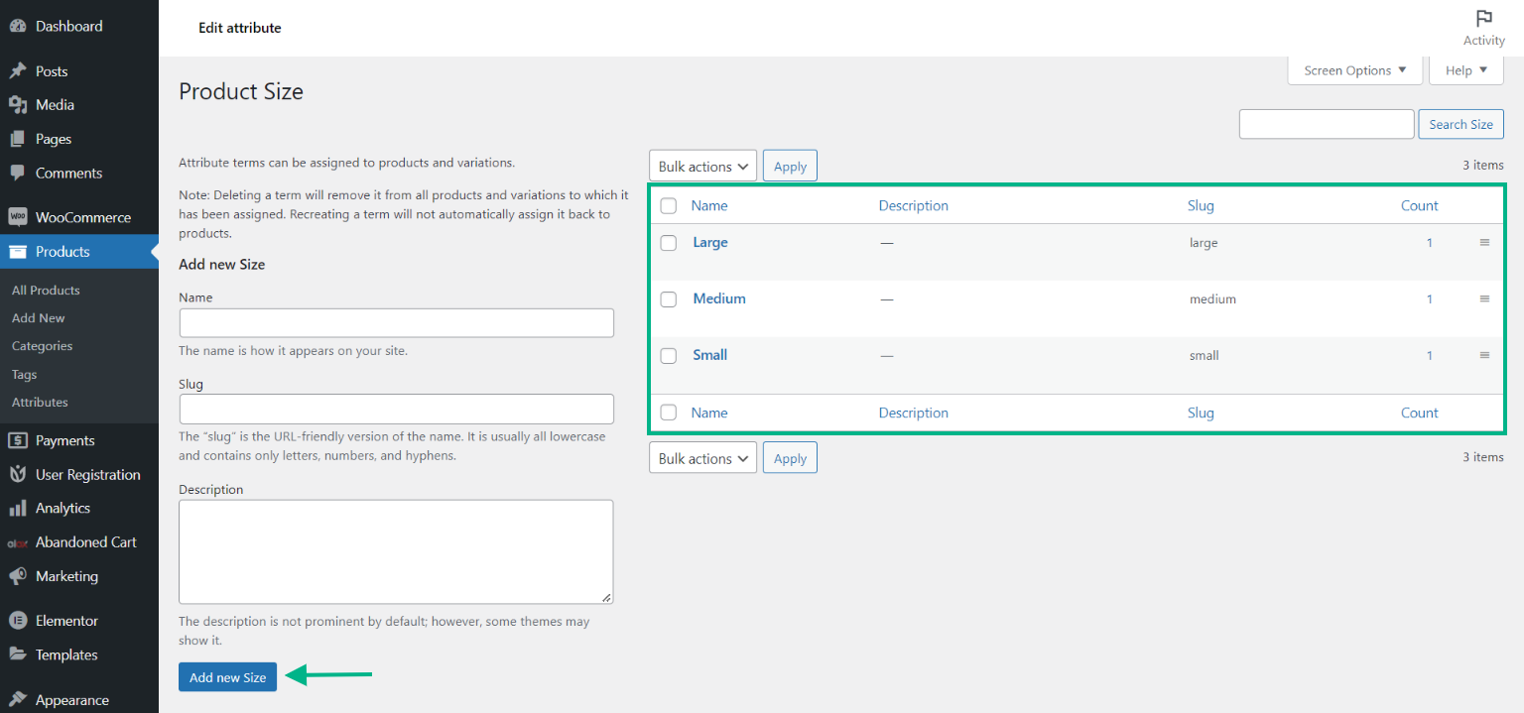This screenshot has height=713, width=1524.
Task: Open Analytics using the bar-chart icon
Action: tap(20, 508)
